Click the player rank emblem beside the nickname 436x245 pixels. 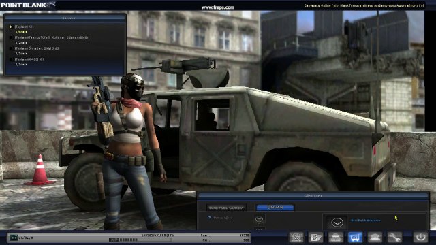(x=14, y=238)
